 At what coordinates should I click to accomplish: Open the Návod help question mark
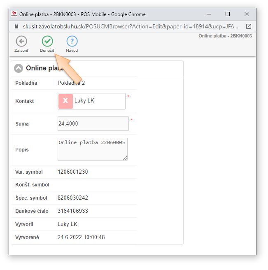point(72,41)
